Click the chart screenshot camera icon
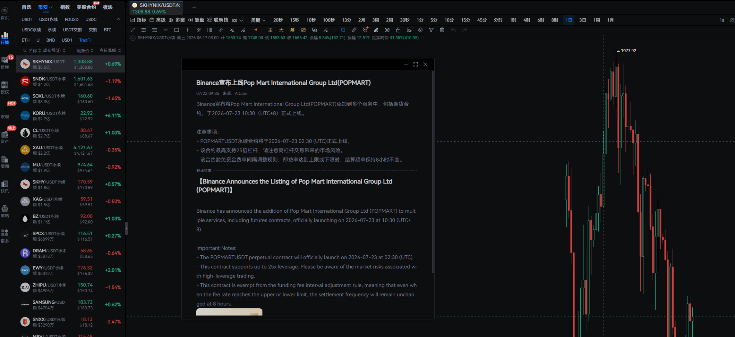Viewport: 735px width, 337px height. click(732, 20)
